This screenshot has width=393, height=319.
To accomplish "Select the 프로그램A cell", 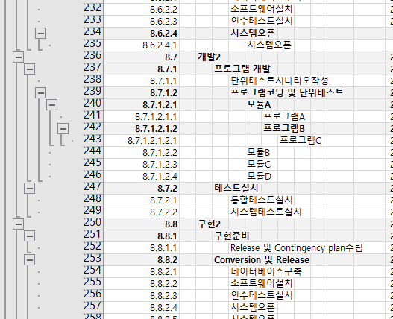I will coord(284,117).
